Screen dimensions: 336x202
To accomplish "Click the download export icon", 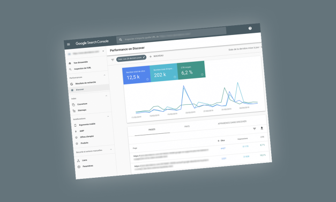I will tap(262, 128).
